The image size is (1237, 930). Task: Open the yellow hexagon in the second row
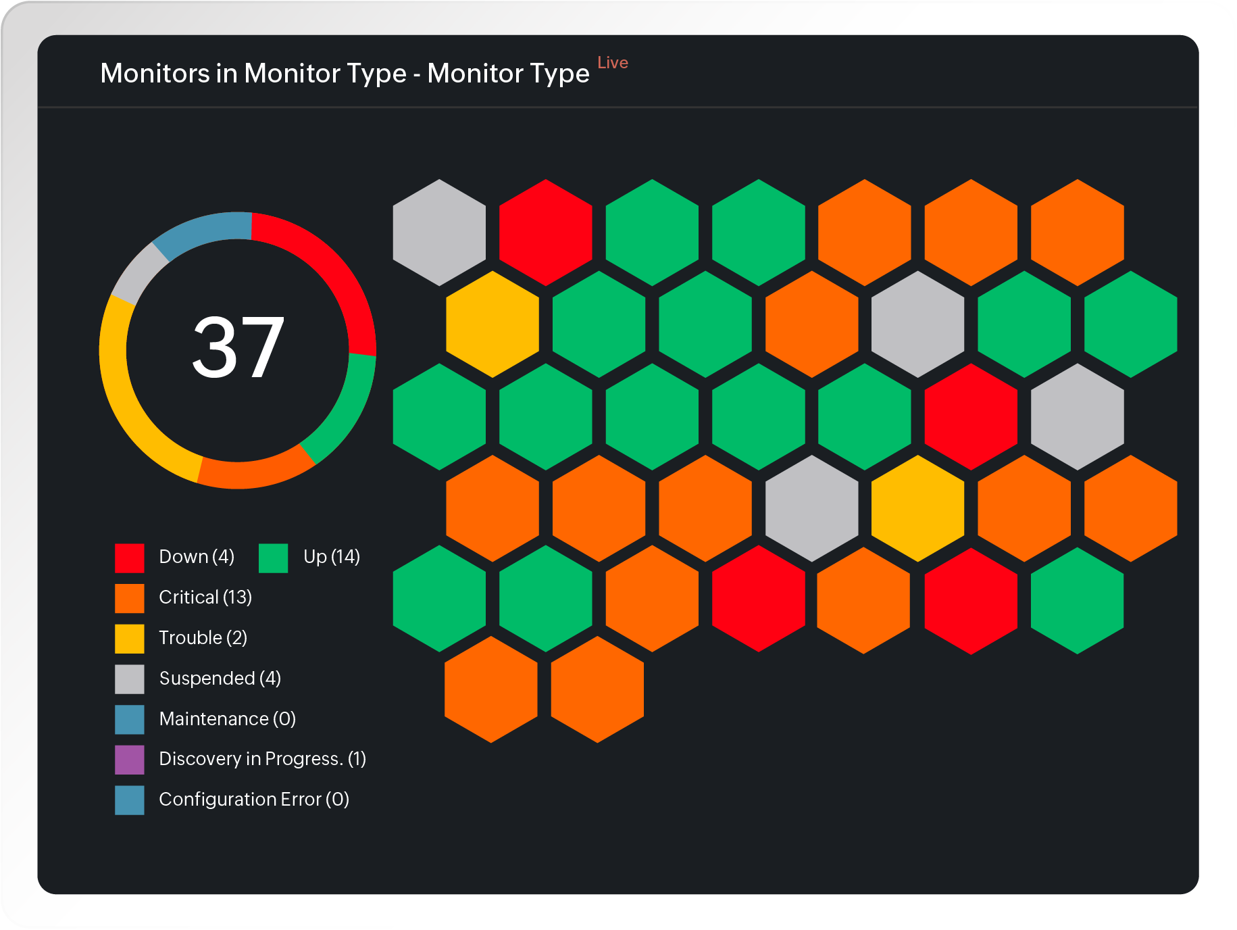point(493,324)
